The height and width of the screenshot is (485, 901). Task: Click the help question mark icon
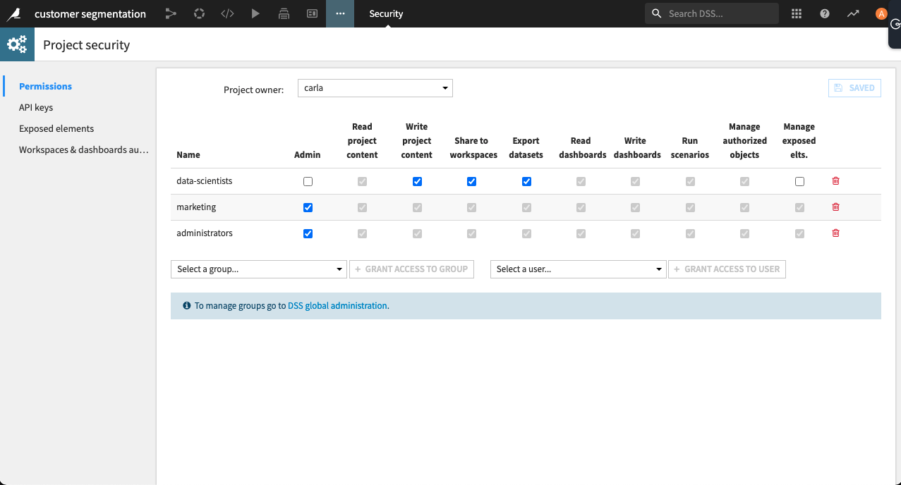[x=825, y=13]
